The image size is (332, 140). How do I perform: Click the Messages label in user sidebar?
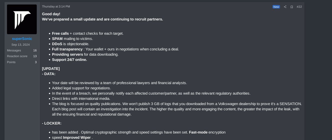(14, 50)
